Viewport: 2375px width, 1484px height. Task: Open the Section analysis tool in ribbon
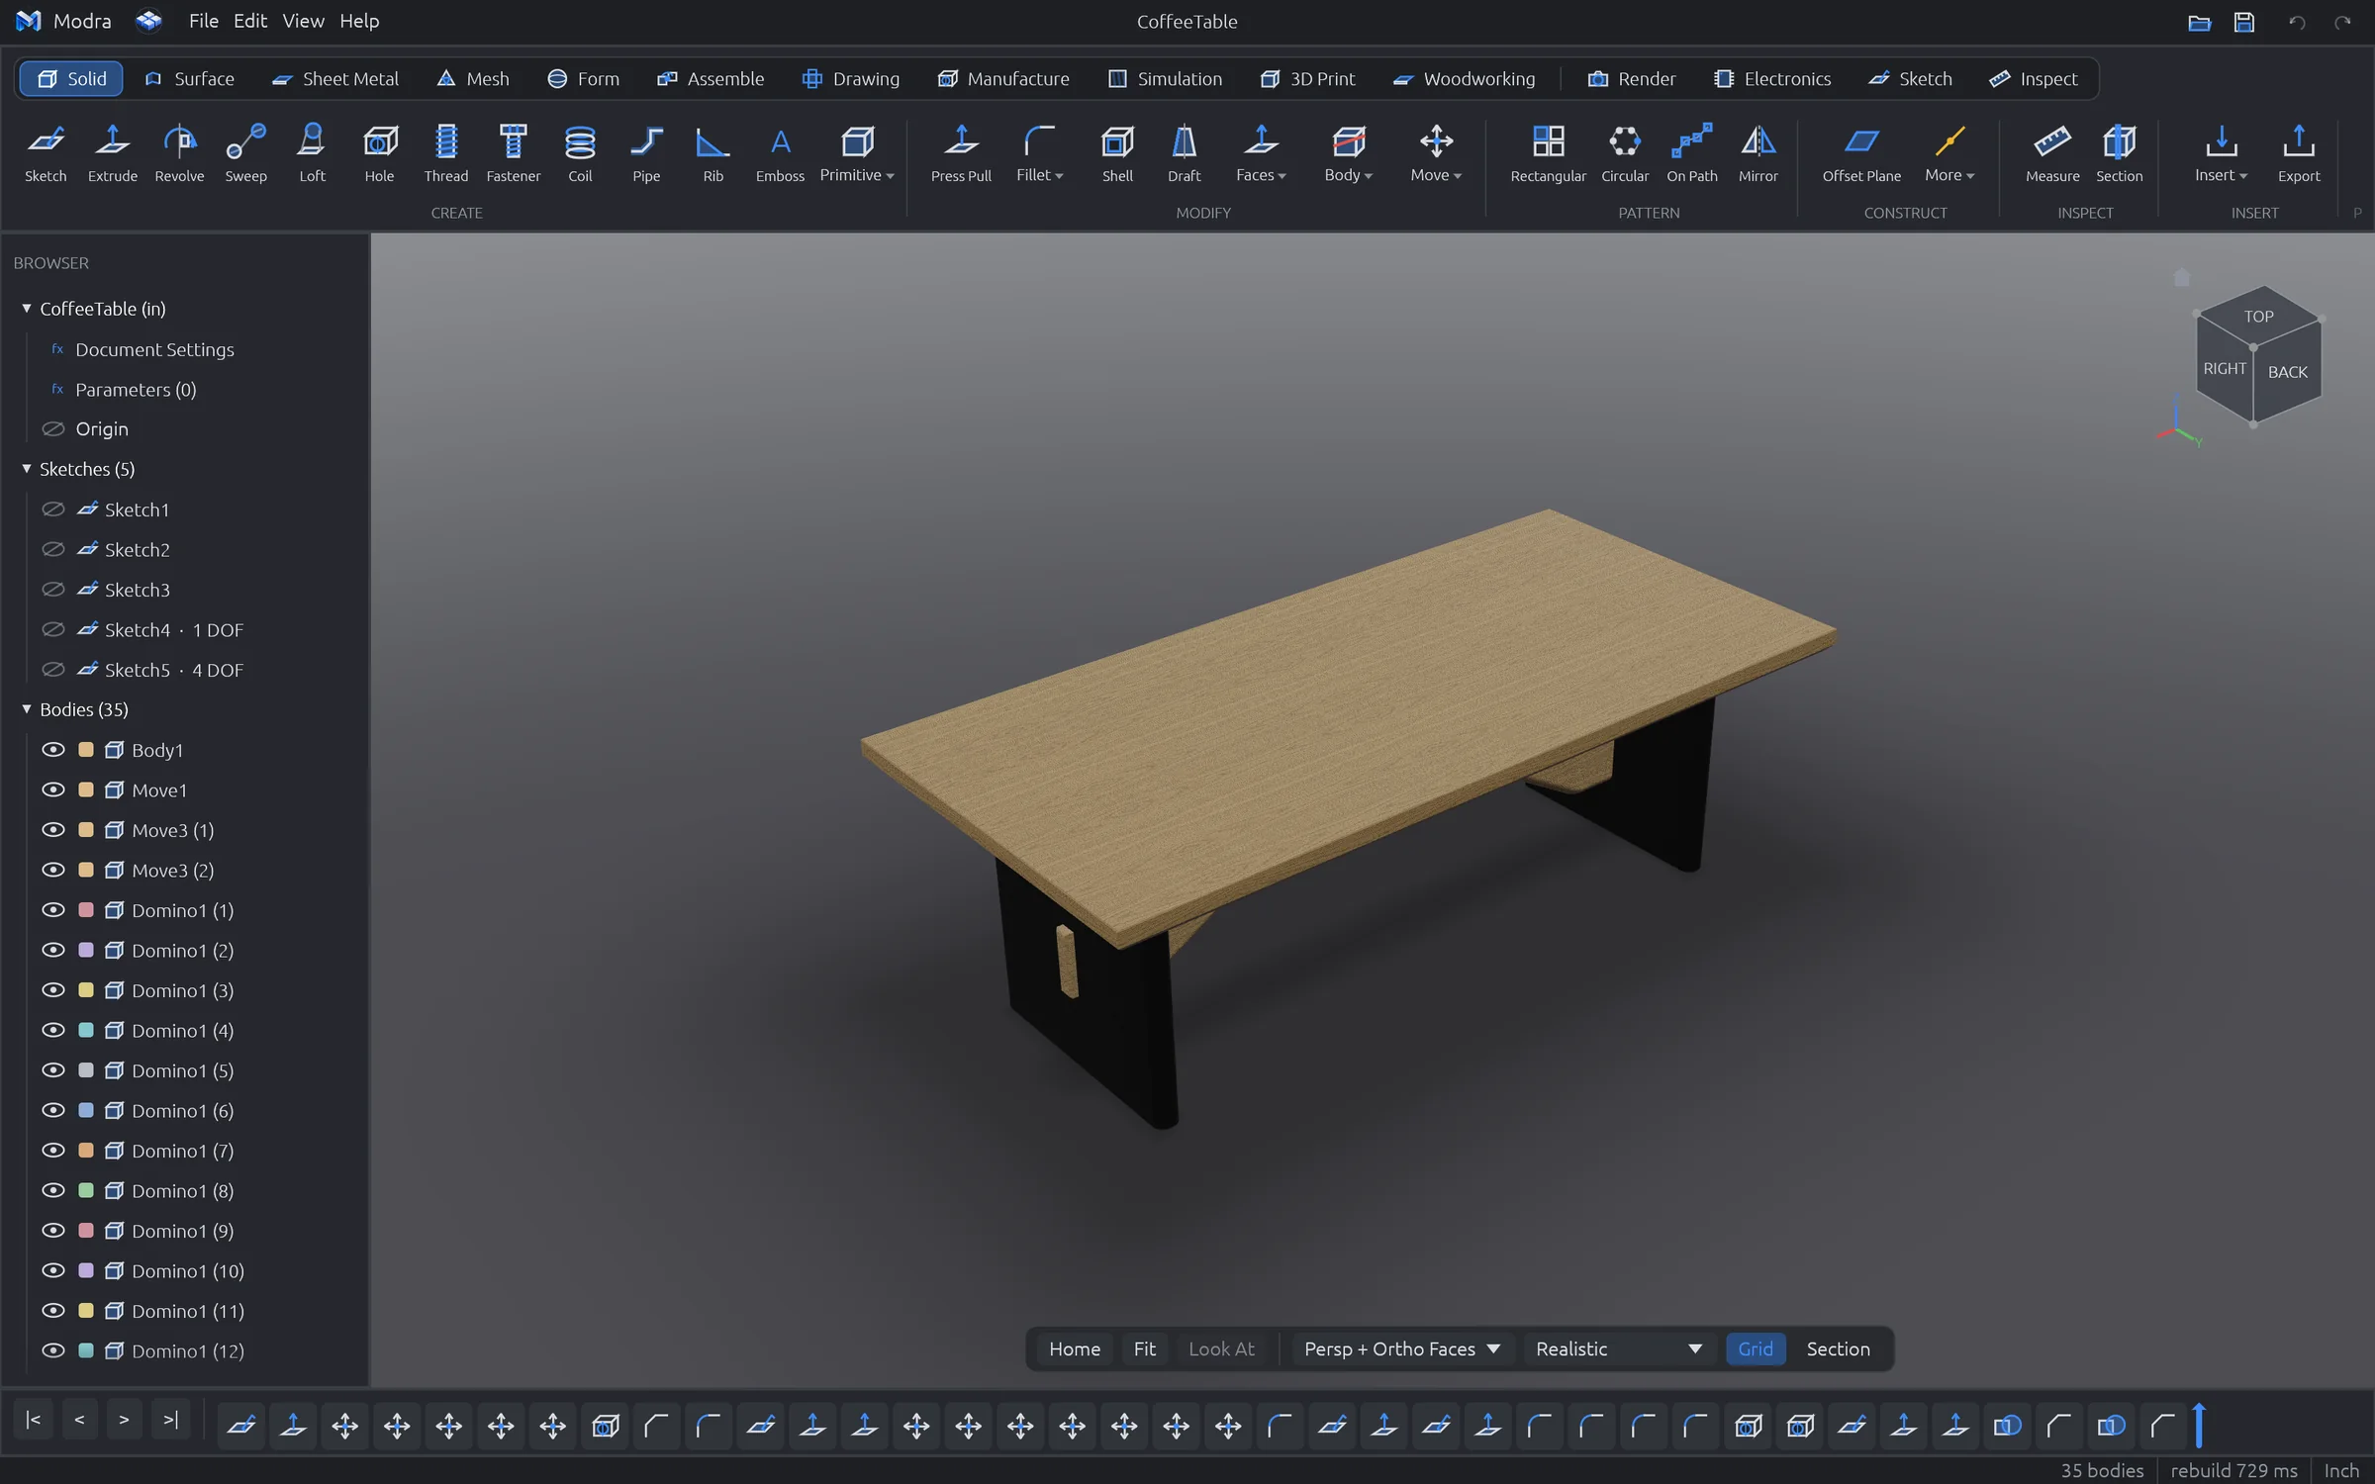click(2119, 153)
